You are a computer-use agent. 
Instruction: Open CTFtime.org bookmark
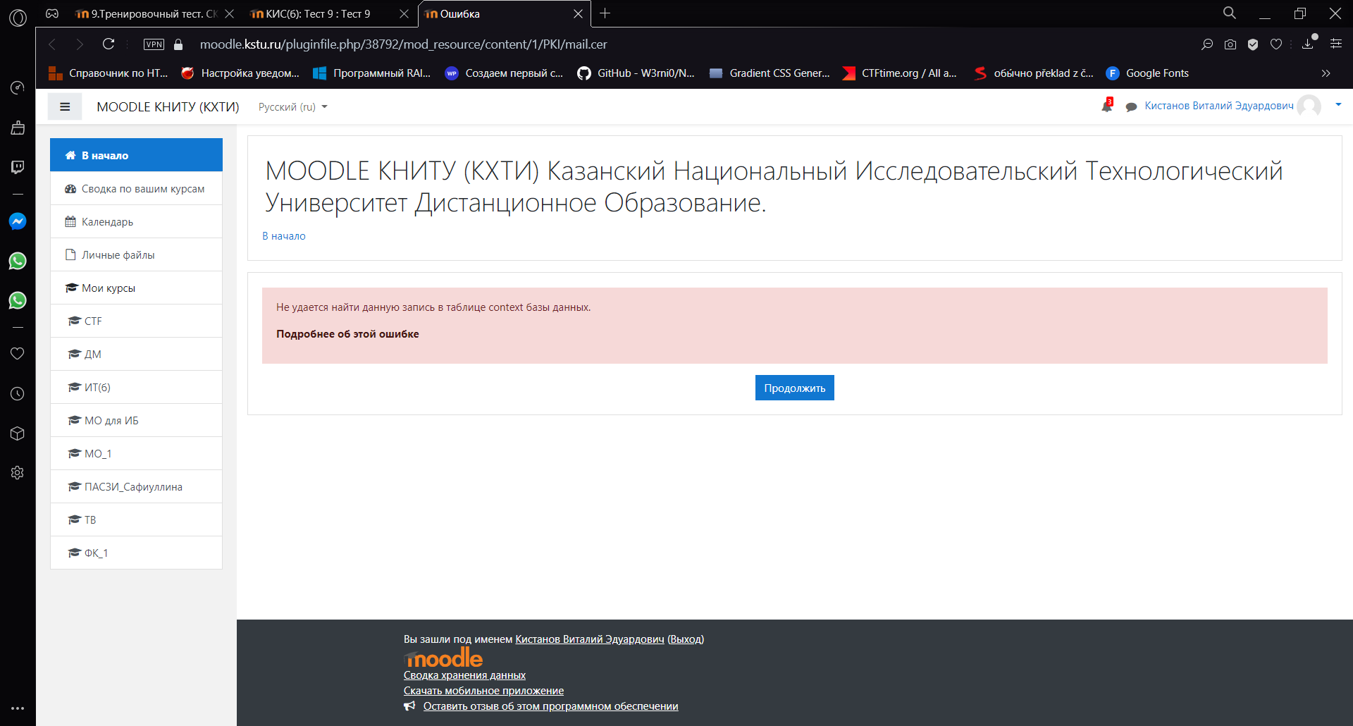point(900,73)
